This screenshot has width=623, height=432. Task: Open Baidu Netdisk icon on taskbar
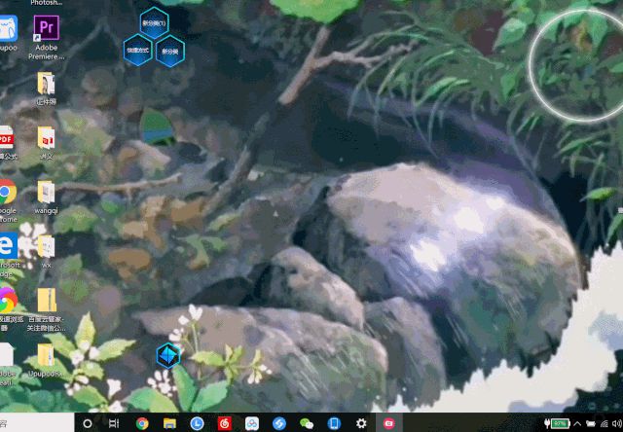252,423
